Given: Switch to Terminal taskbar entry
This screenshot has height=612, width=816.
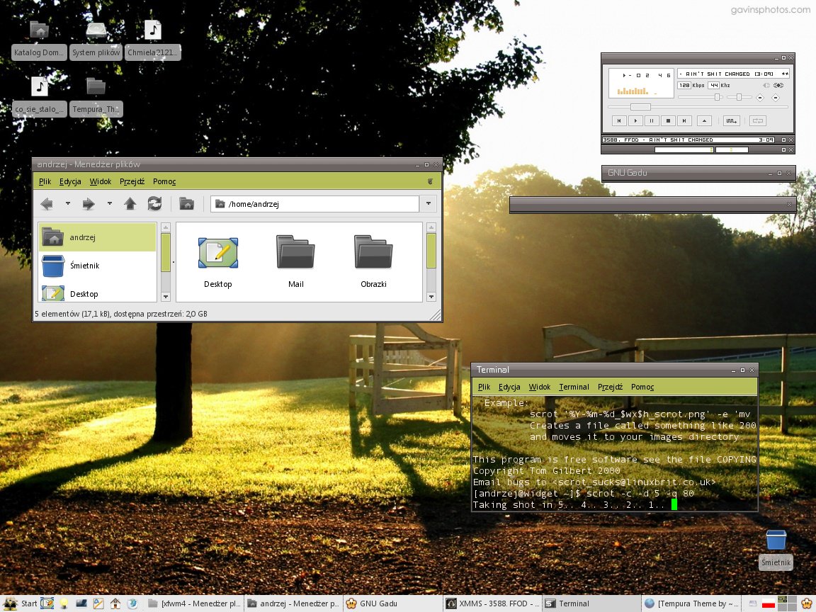Looking at the screenshot, I should click(x=591, y=603).
